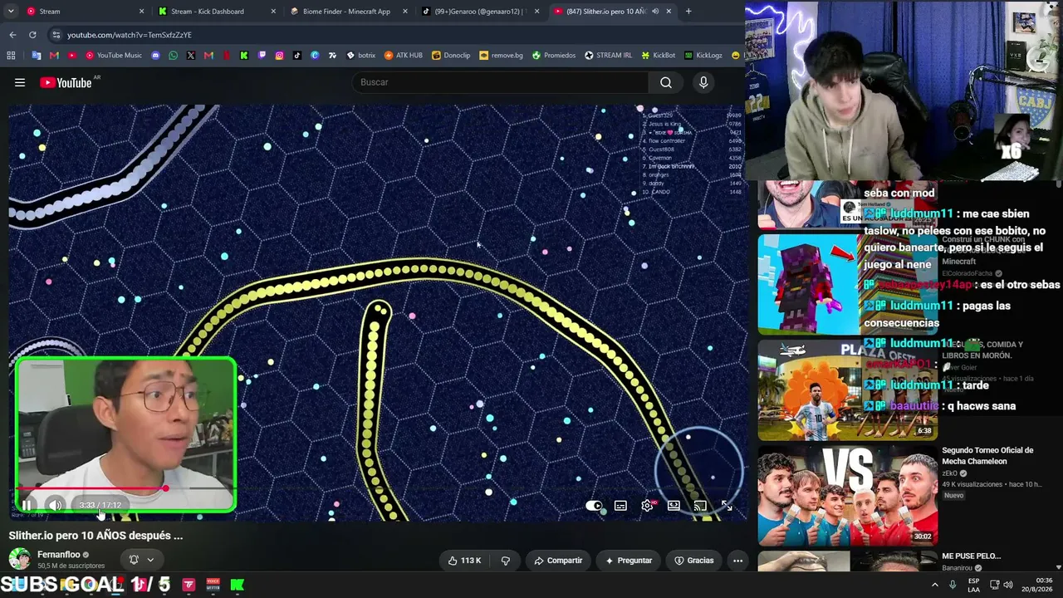Show hidden system tray icons
This screenshot has height=598, width=1063.
click(x=935, y=585)
